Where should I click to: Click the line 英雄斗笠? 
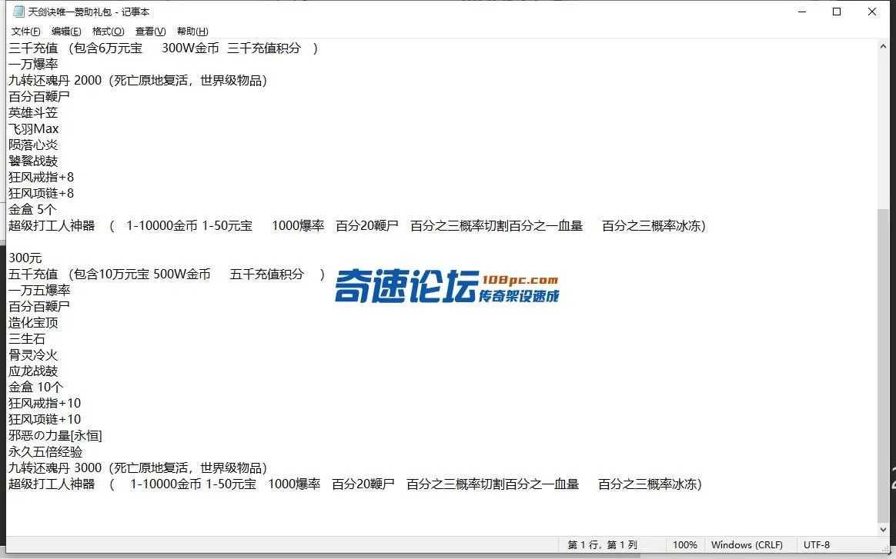pyautogui.click(x=33, y=113)
